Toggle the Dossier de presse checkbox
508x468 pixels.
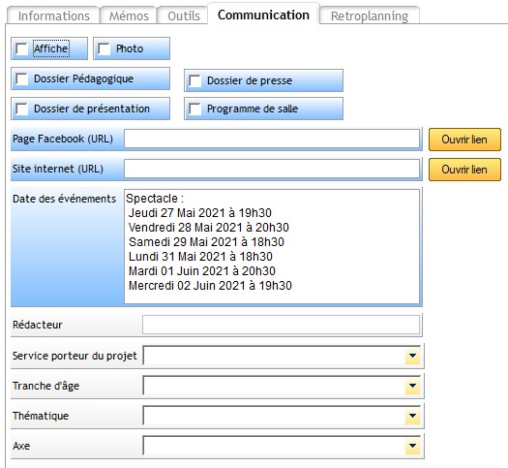tap(194, 80)
